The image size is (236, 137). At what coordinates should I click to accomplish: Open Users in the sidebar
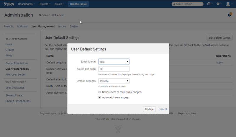pos(9,44)
